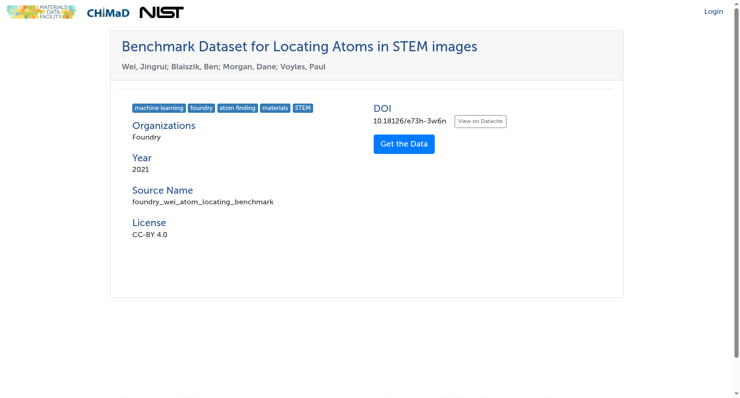This screenshot has width=740, height=398.
Task: Open View on Datacite button
Action: point(480,122)
